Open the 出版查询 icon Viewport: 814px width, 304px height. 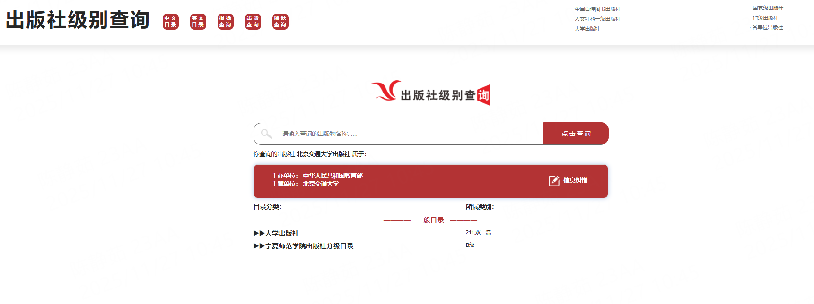[253, 22]
